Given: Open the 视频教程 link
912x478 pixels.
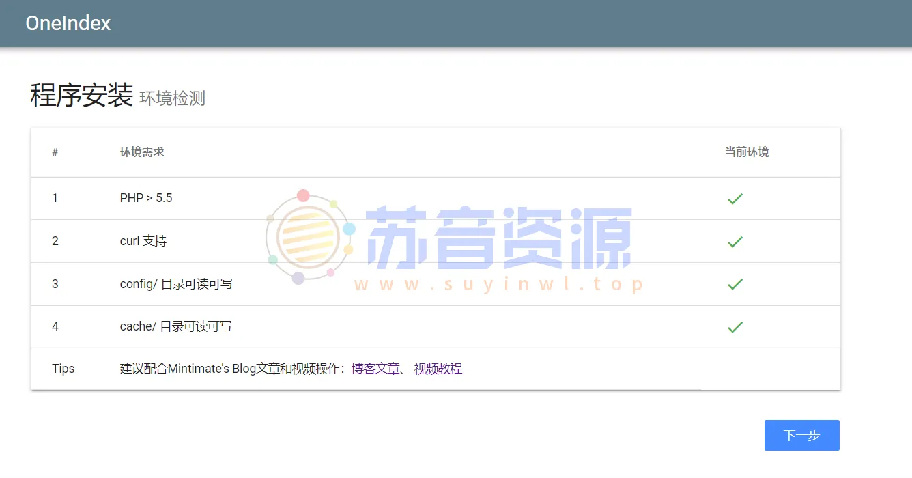Looking at the screenshot, I should (x=438, y=368).
